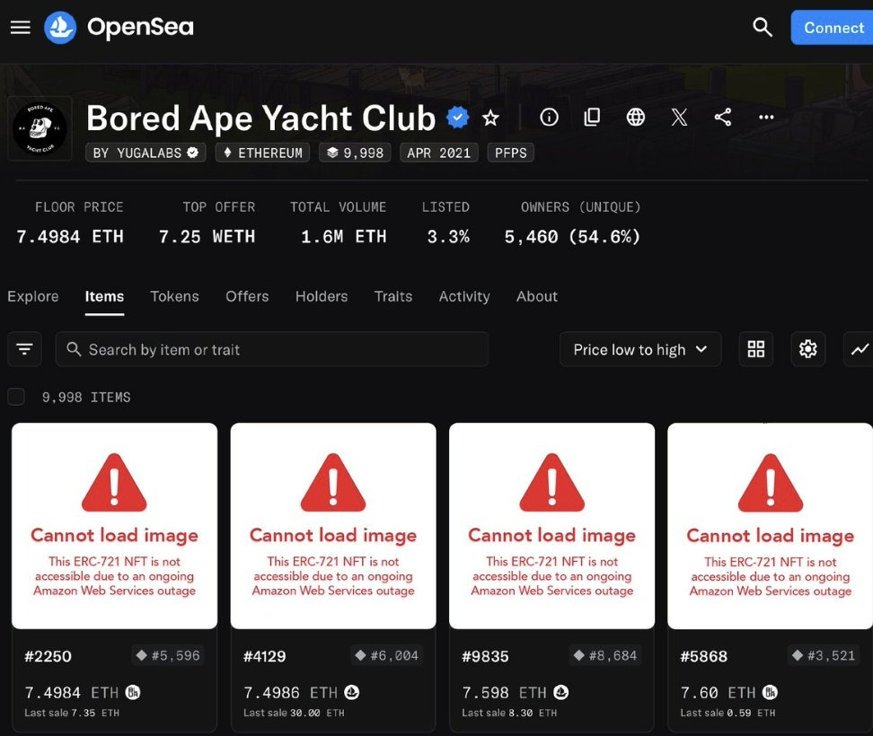
Task: Click the Bored Ape Yacht Club avatar
Action: point(40,128)
